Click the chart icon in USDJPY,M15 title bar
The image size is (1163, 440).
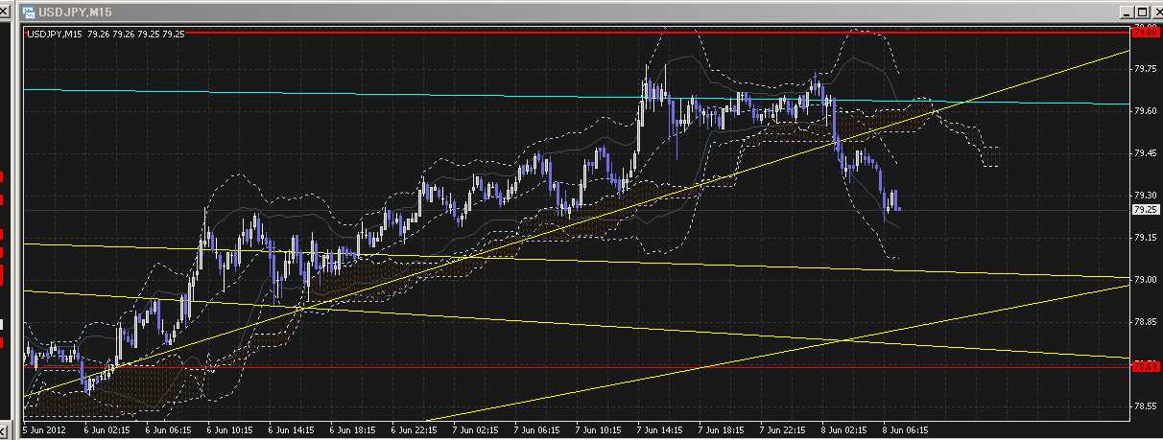30,12
